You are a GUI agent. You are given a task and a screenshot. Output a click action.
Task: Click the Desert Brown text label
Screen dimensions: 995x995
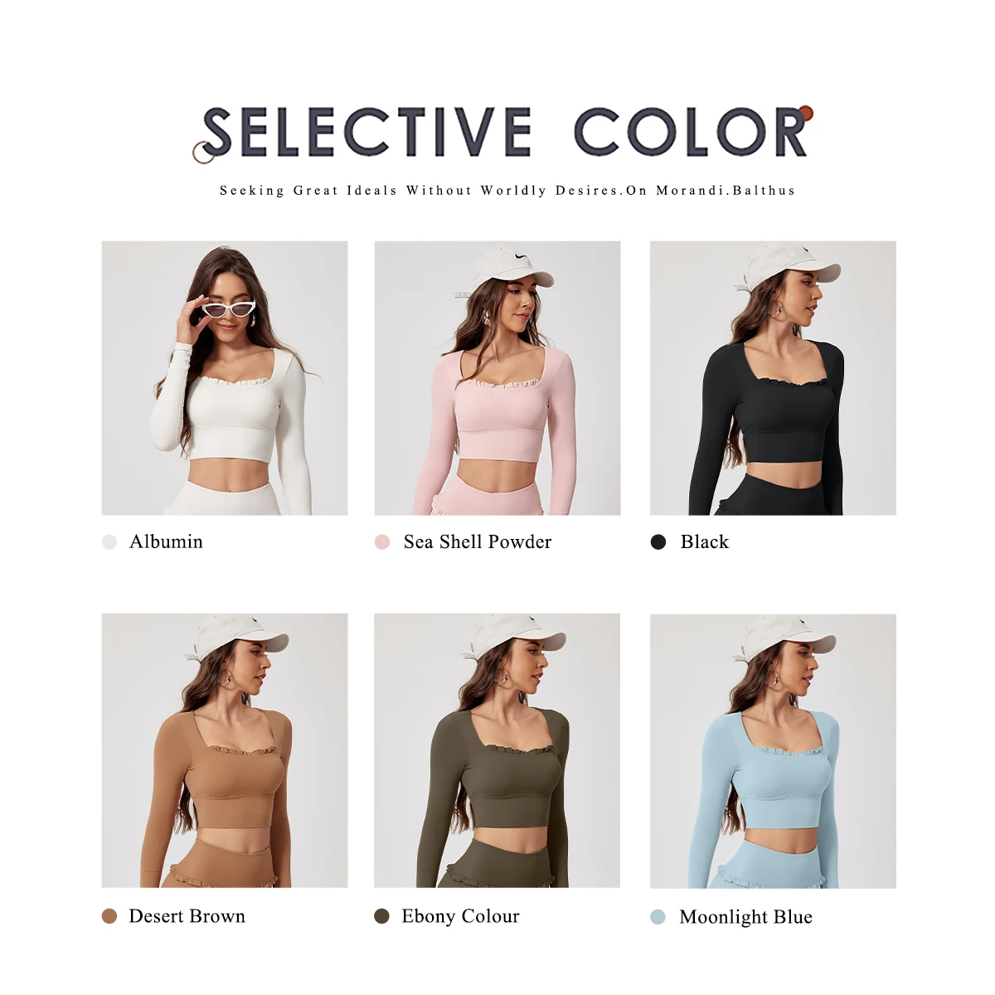(x=187, y=916)
